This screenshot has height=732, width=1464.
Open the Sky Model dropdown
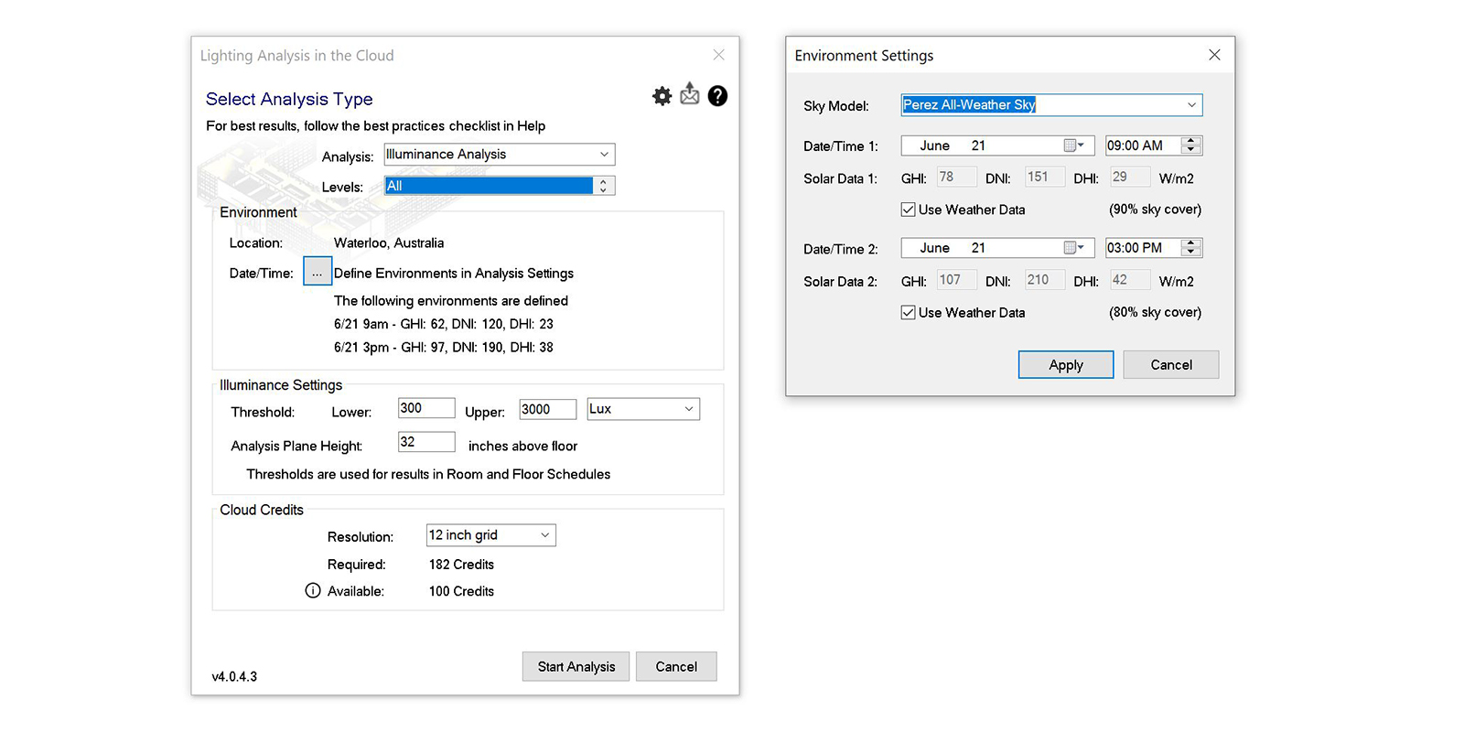pos(1191,105)
